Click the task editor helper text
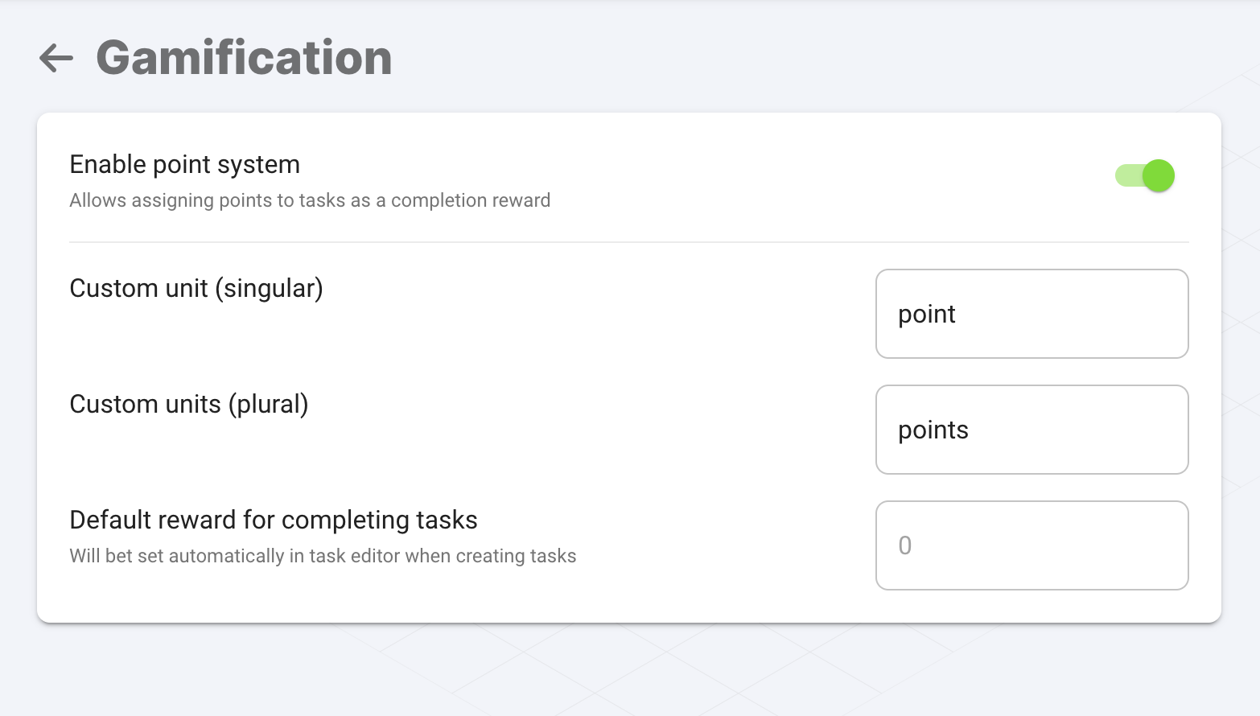Image resolution: width=1260 pixels, height=716 pixels. click(x=323, y=555)
